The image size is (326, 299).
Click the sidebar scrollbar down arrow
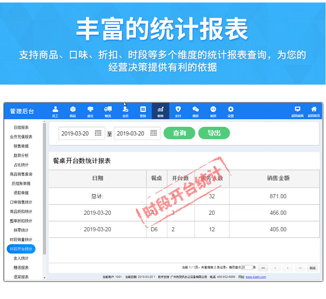(44, 278)
